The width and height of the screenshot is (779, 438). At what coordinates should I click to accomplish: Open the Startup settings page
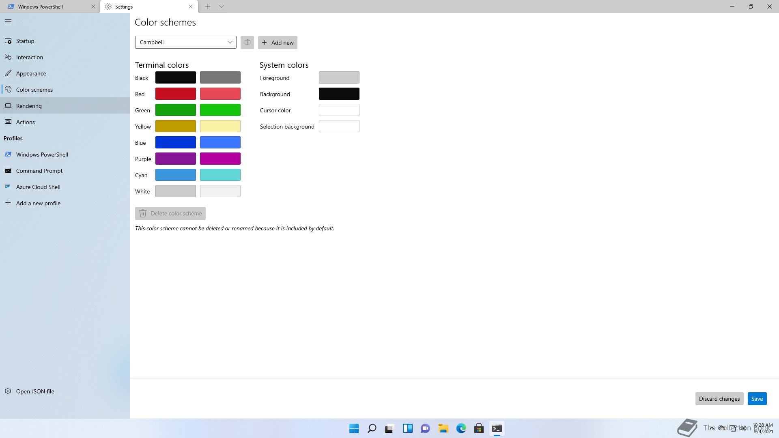coord(65,41)
